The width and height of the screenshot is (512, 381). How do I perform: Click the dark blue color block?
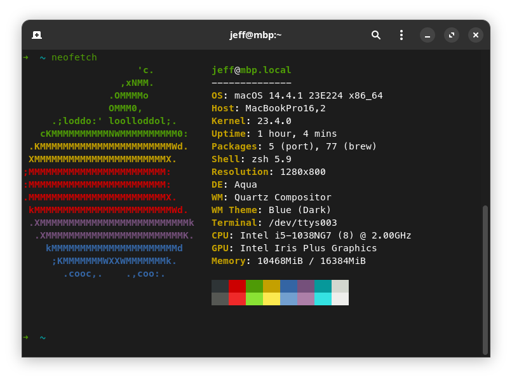click(x=288, y=286)
